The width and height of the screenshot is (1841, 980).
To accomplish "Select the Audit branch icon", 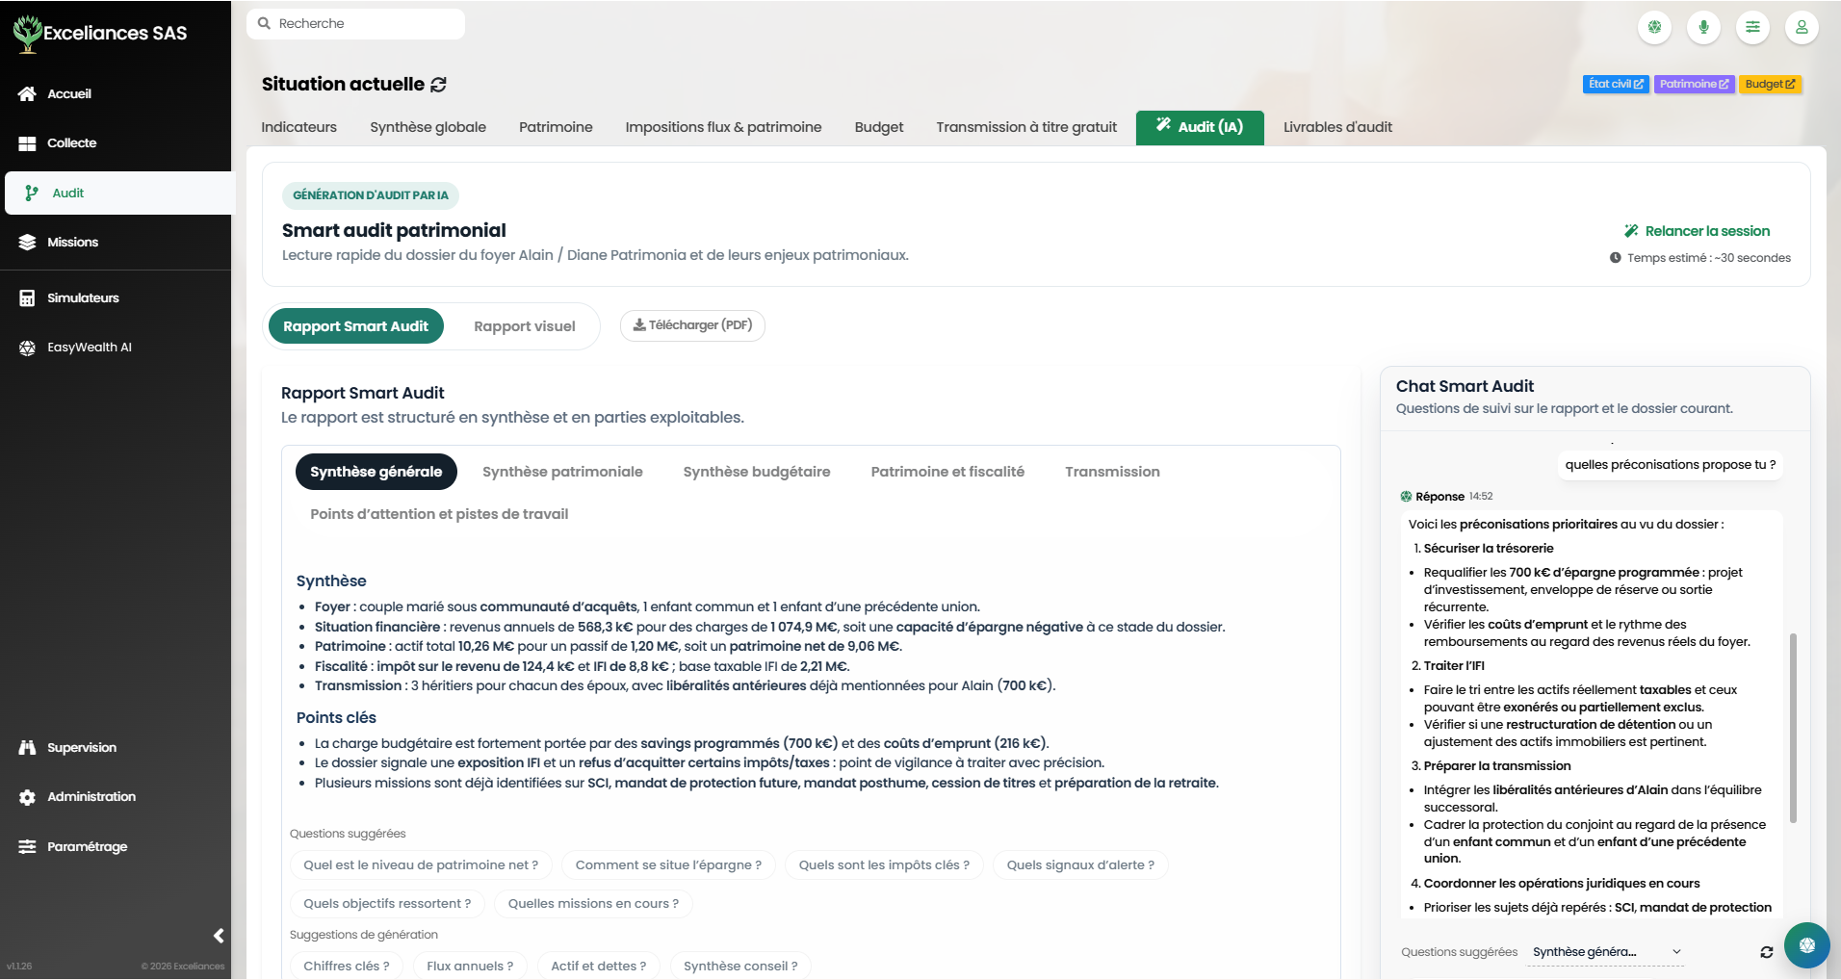I will point(32,193).
